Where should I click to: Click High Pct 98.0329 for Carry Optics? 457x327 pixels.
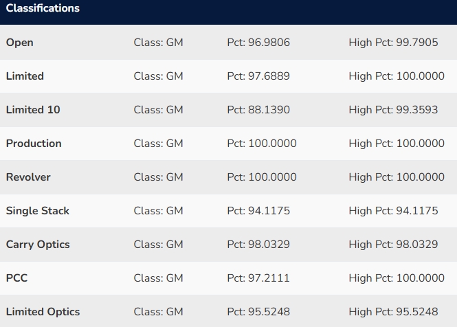pyautogui.click(x=393, y=245)
